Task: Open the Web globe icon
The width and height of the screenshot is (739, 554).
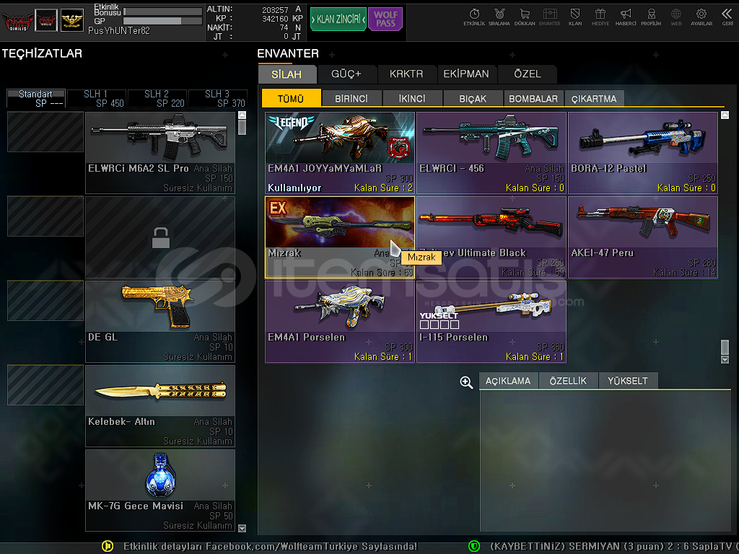Action: [675, 17]
